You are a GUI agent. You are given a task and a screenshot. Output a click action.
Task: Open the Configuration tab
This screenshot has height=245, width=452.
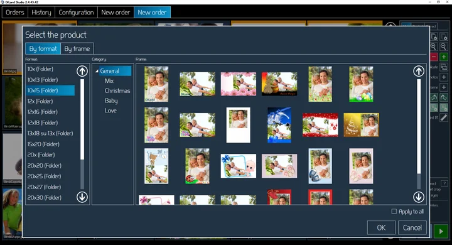point(76,13)
